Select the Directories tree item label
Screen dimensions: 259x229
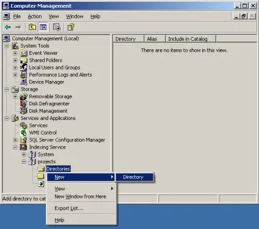pos(58,169)
